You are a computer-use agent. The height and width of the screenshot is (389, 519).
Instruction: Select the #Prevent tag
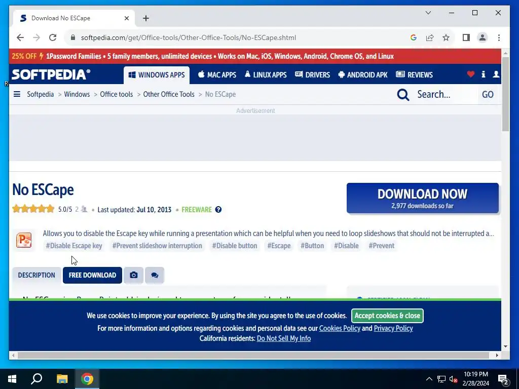pyautogui.click(x=381, y=246)
